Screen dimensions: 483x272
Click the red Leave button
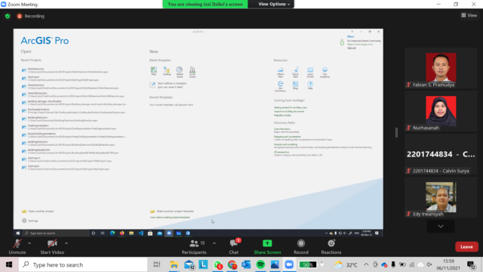tap(466, 247)
